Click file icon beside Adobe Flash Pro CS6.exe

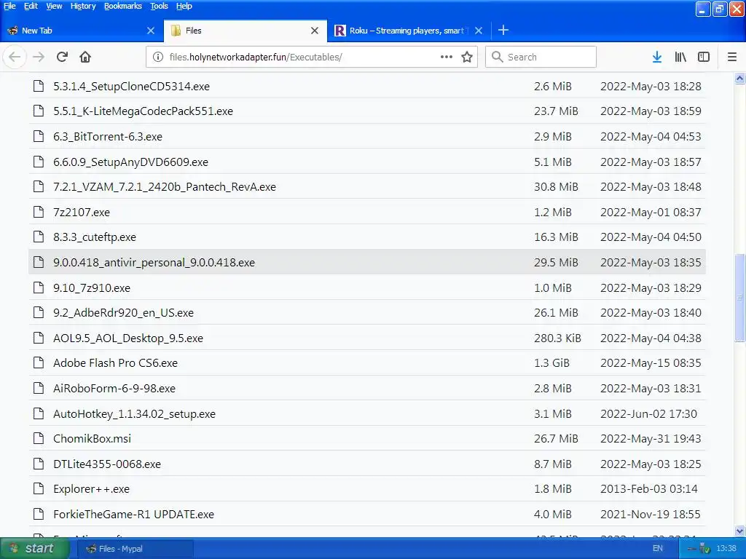point(39,362)
